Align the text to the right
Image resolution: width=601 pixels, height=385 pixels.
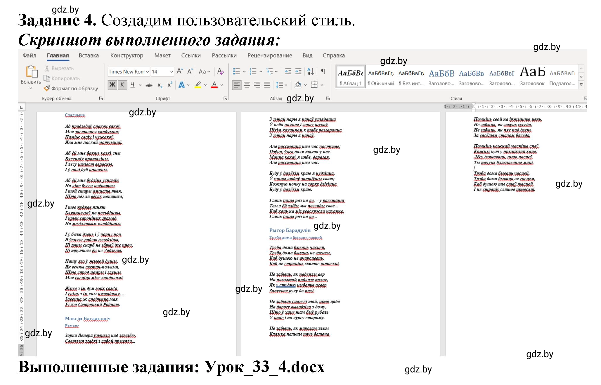pos(257,85)
